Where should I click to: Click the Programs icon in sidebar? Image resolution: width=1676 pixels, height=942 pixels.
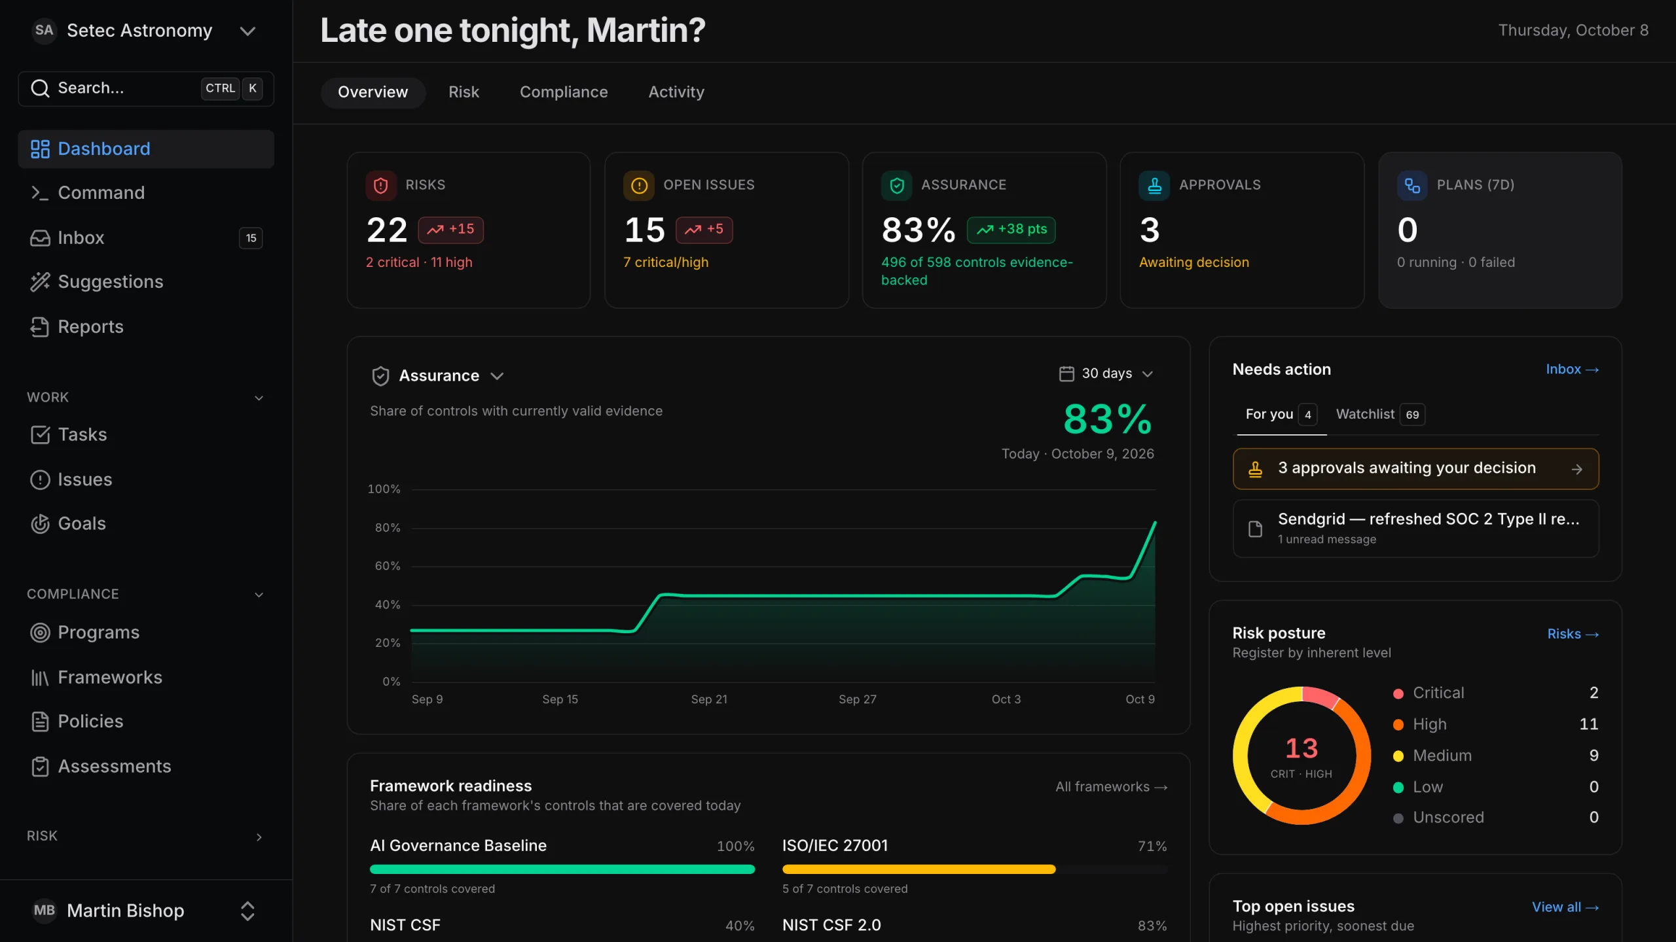[x=40, y=633]
